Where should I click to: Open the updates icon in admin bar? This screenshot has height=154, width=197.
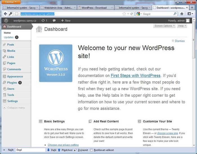click(x=44, y=21)
